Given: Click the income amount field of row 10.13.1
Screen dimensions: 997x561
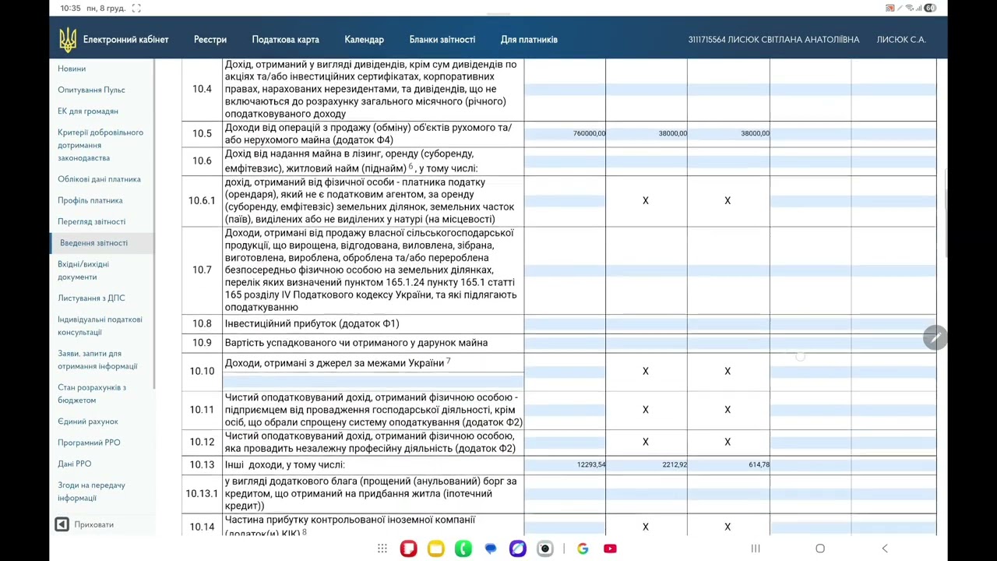Looking at the screenshot, I should pos(565,494).
